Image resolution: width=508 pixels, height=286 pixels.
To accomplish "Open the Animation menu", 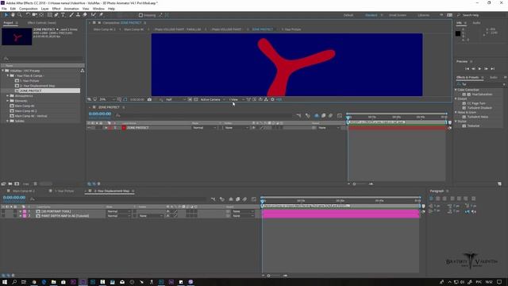I will [x=71, y=9].
